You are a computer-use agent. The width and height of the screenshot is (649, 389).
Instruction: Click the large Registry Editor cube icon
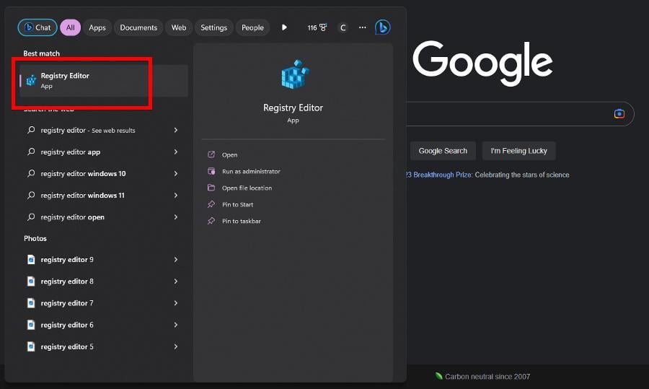(x=295, y=74)
